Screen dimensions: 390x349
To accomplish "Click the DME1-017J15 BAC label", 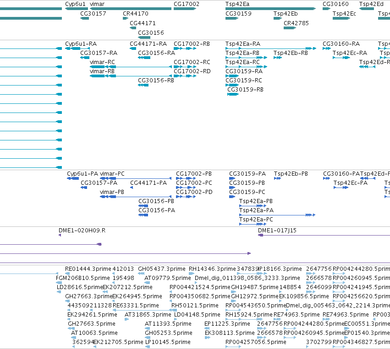I will pyautogui.click(x=277, y=231).
